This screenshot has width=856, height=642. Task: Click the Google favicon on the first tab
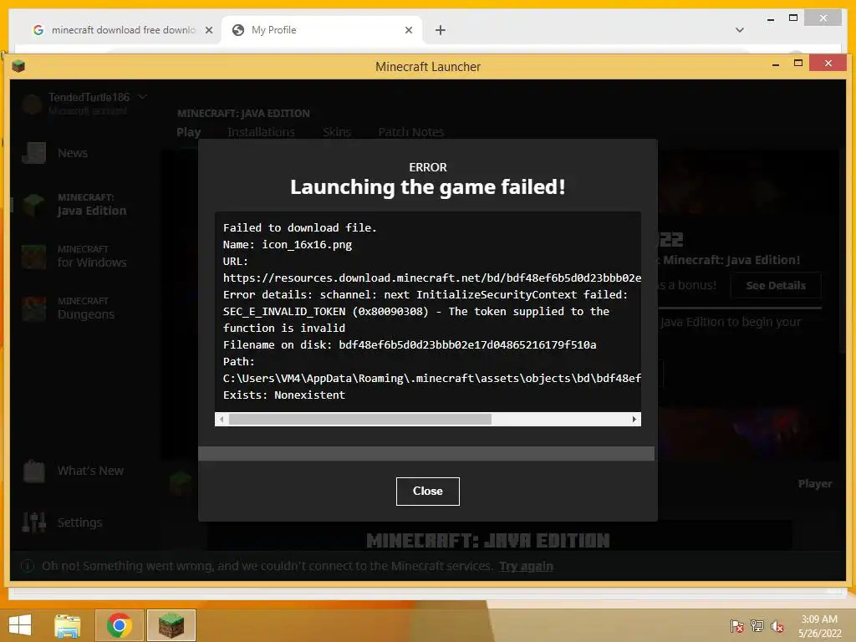coord(38,30)
